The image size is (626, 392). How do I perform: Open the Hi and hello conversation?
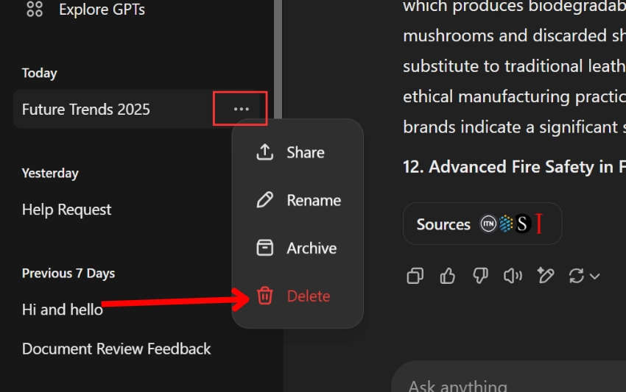63,310
